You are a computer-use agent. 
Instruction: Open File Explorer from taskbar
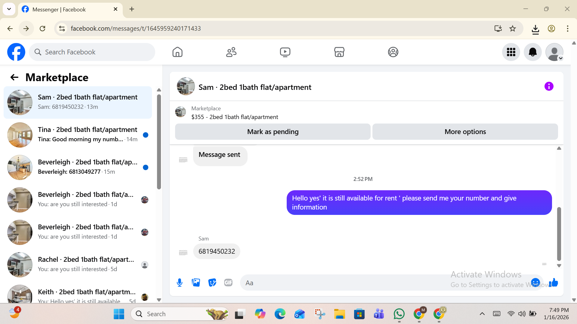coord(339,314)
